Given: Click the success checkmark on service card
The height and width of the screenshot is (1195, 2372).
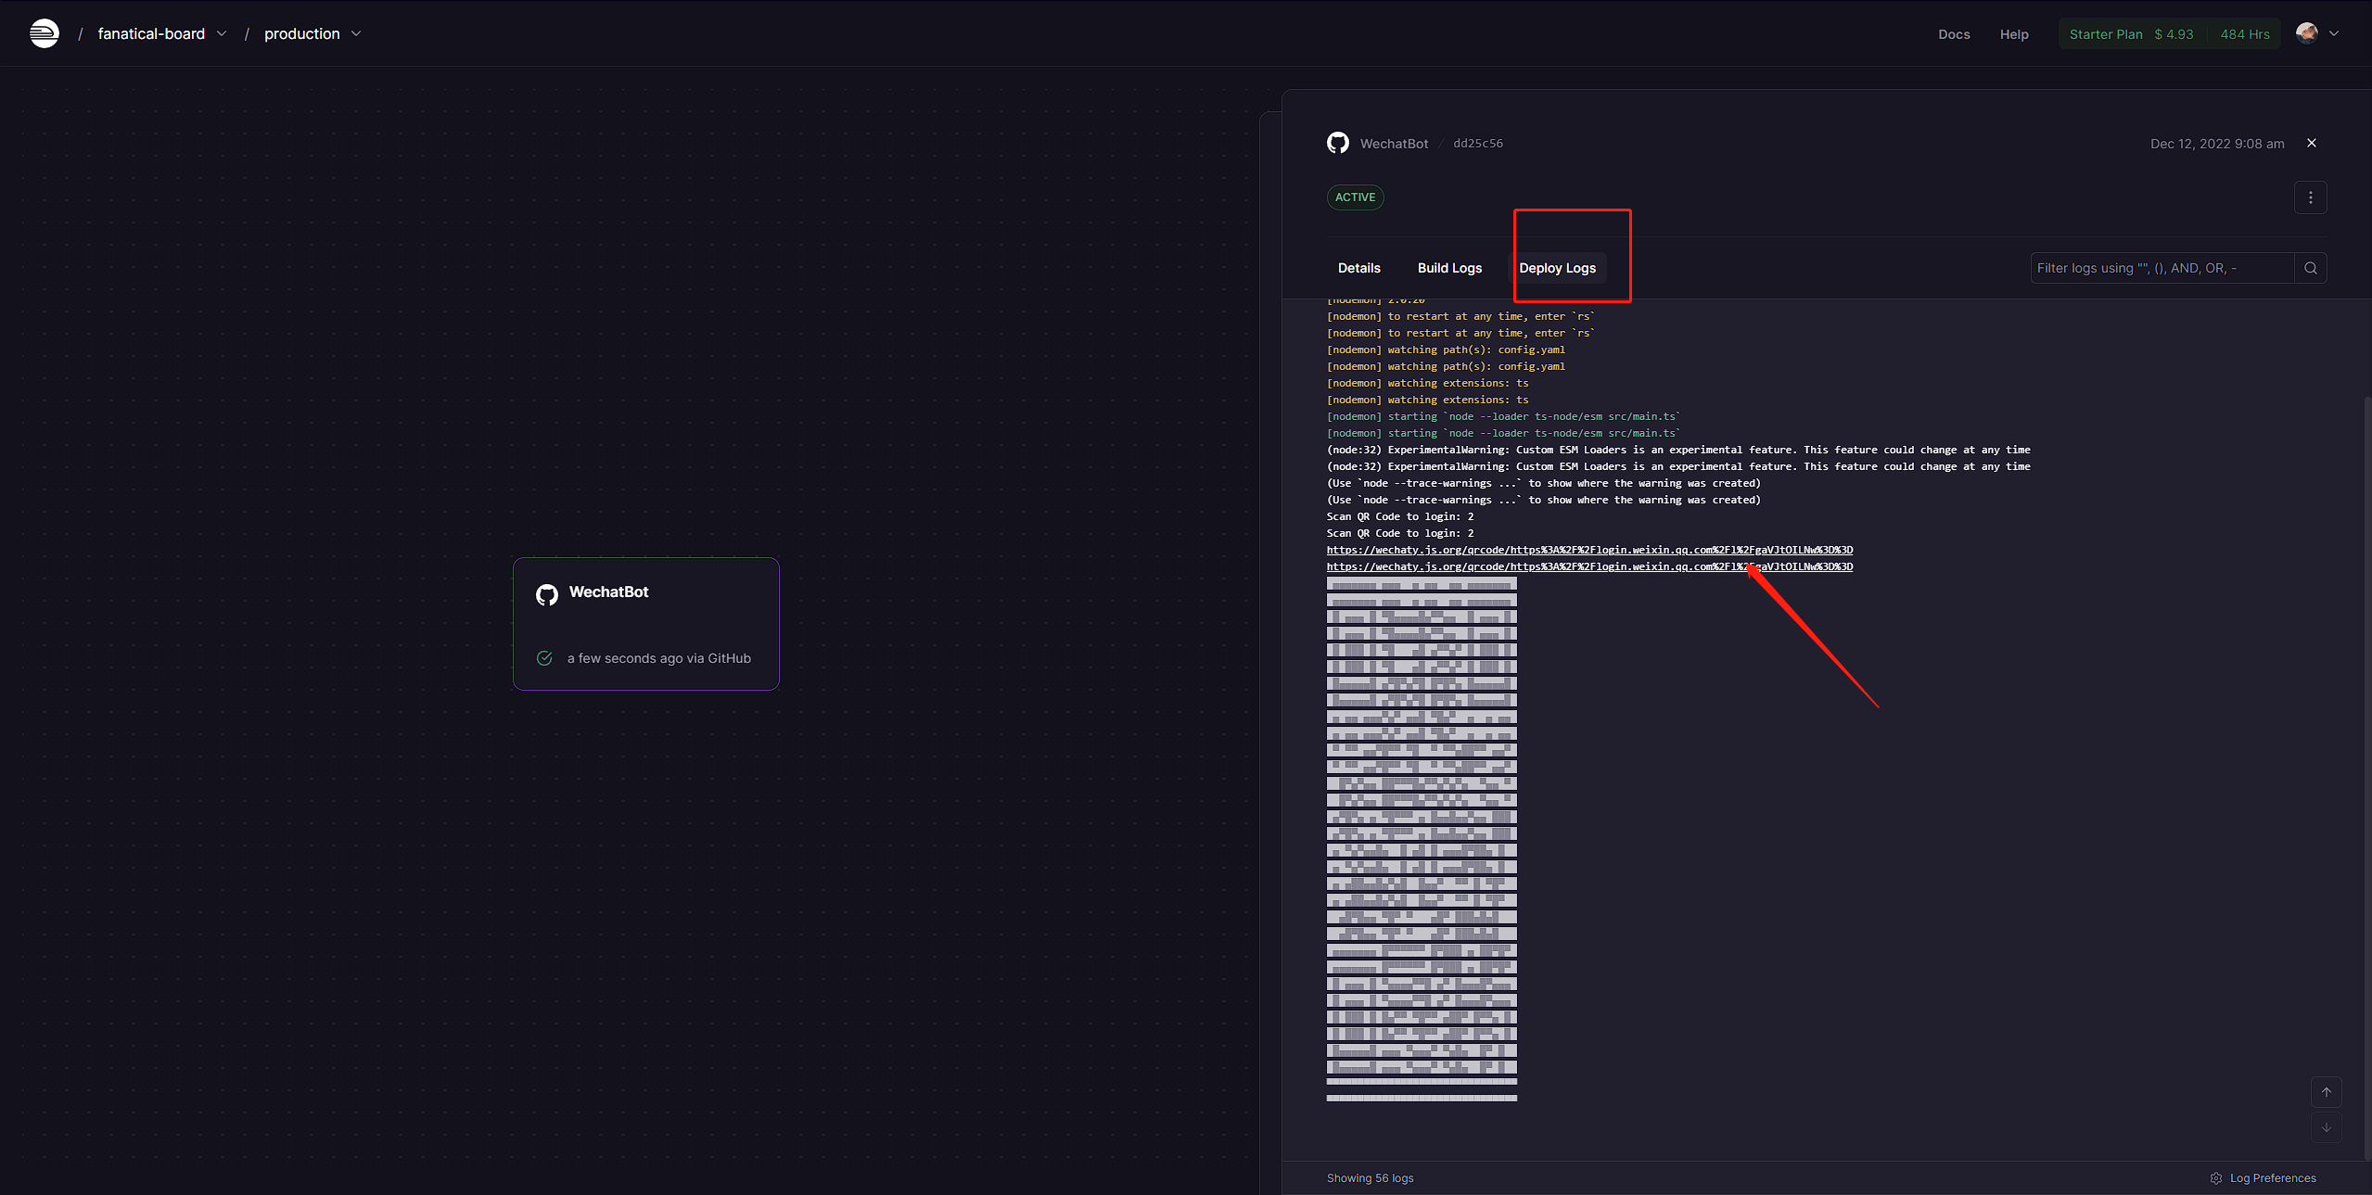Looking at the screenshot, I should [544, 658].
